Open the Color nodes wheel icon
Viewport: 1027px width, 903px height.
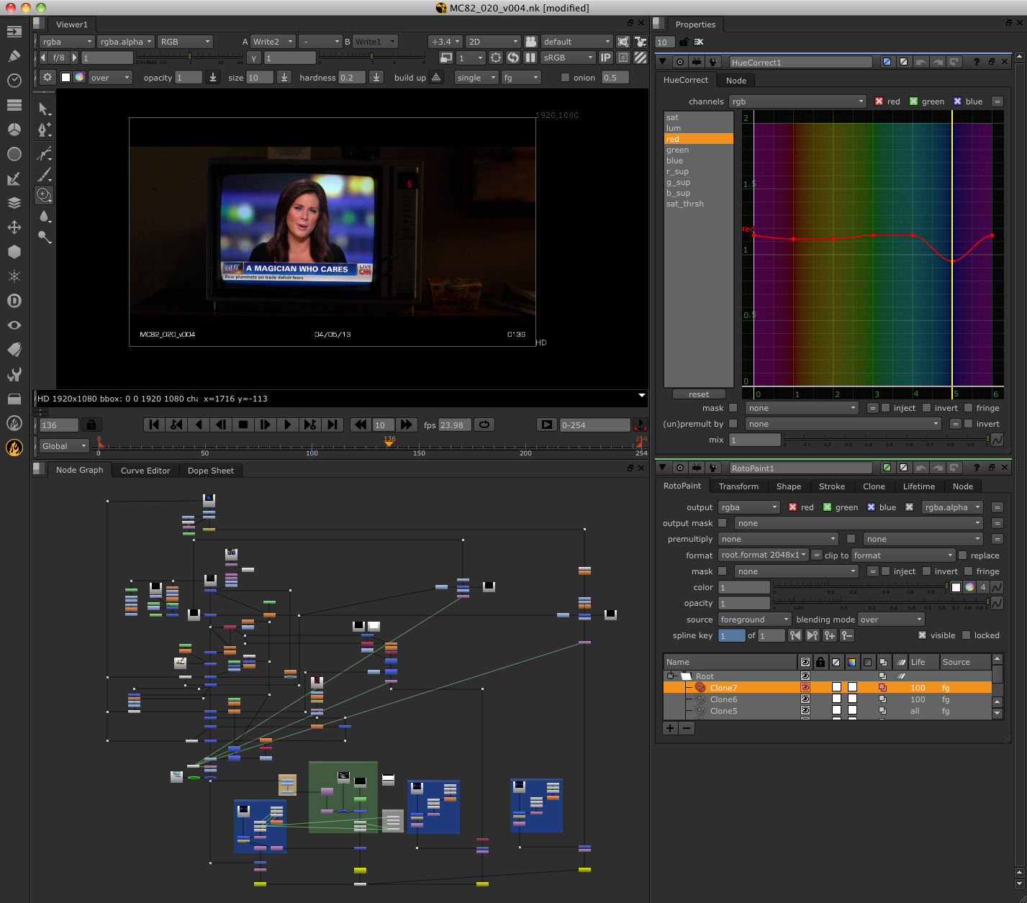(14, 130)
